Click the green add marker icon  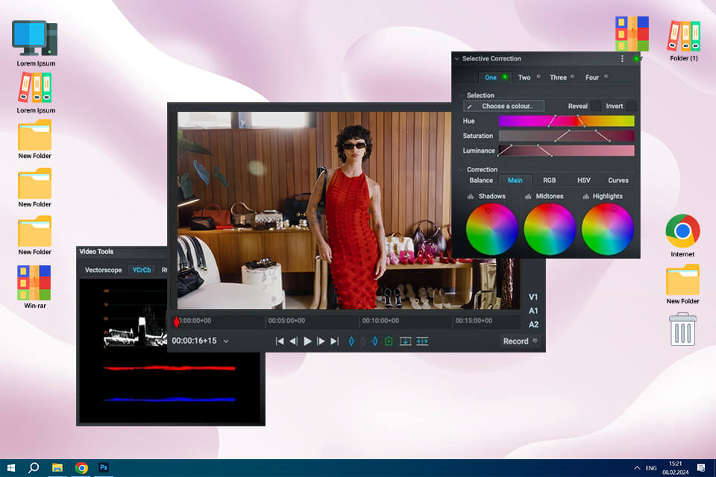coord(389,341)
